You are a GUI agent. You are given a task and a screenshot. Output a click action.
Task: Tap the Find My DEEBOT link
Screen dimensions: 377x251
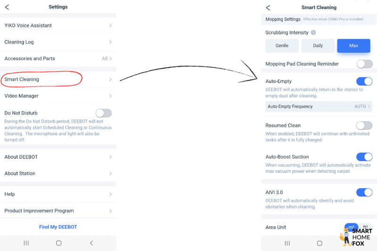coord(58,227)
